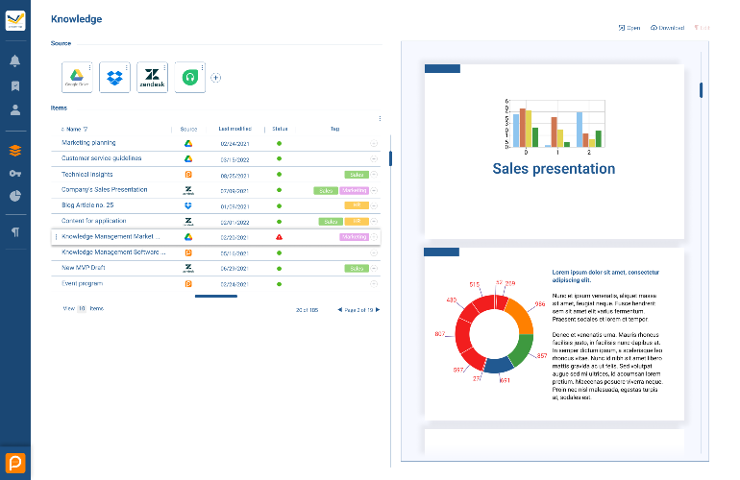Image resolution: width=740 pixels, height=480 pixels.
Task: Click Sales tag on New MVP Draft row
Action: pos(357,268)
